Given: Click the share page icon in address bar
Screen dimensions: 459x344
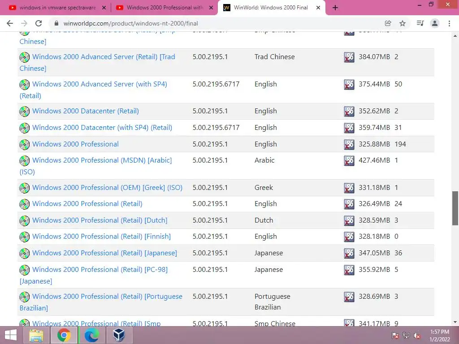Looking at the screenshot, I should pos(388,23).
